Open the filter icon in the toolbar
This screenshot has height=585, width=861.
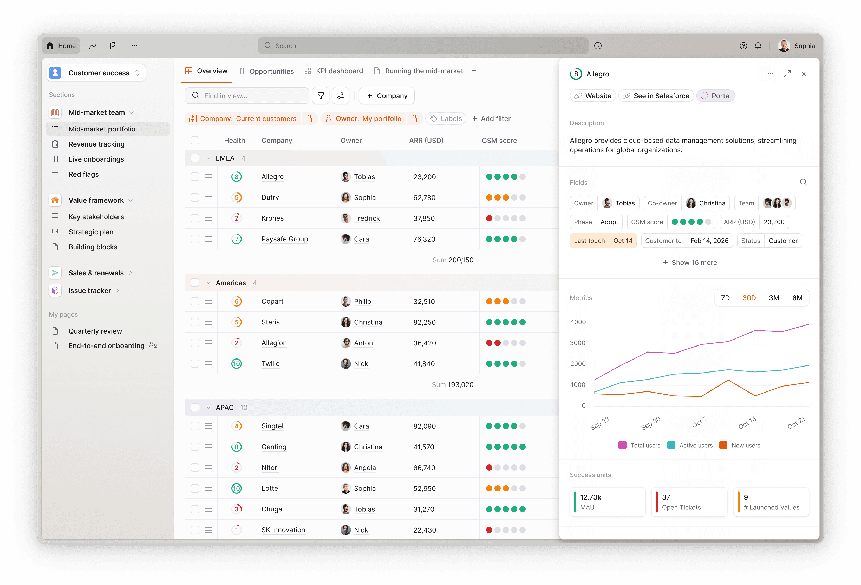[321, 96]
